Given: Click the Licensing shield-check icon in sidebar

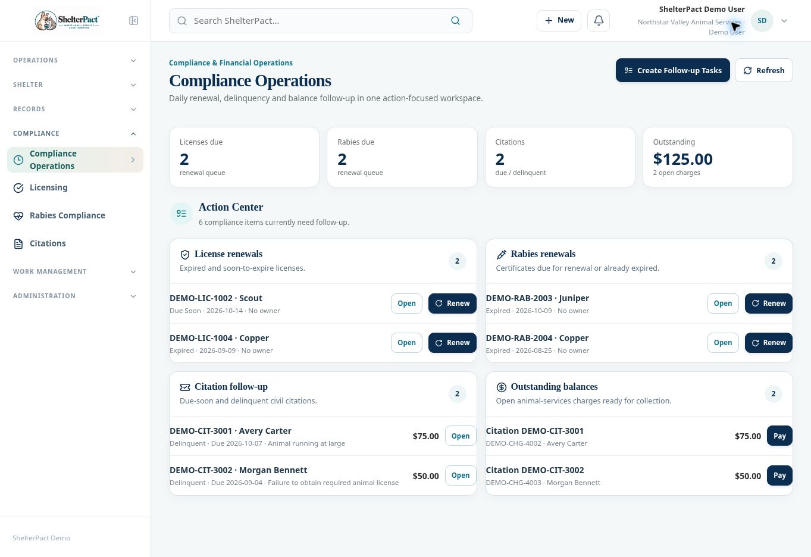Looking at the screenshot, I should 18,188.
